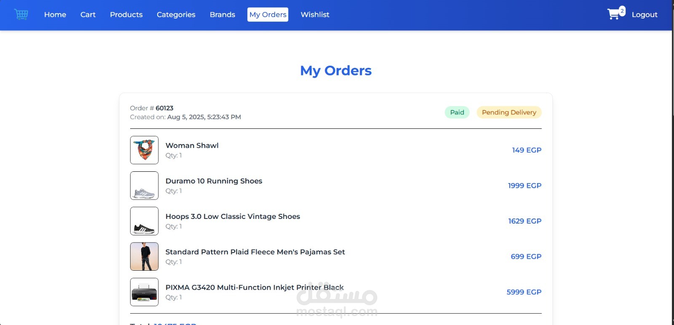Screen dimensions: 674x325
Task: Click the Woman Shawl product name
Action: 192,146
